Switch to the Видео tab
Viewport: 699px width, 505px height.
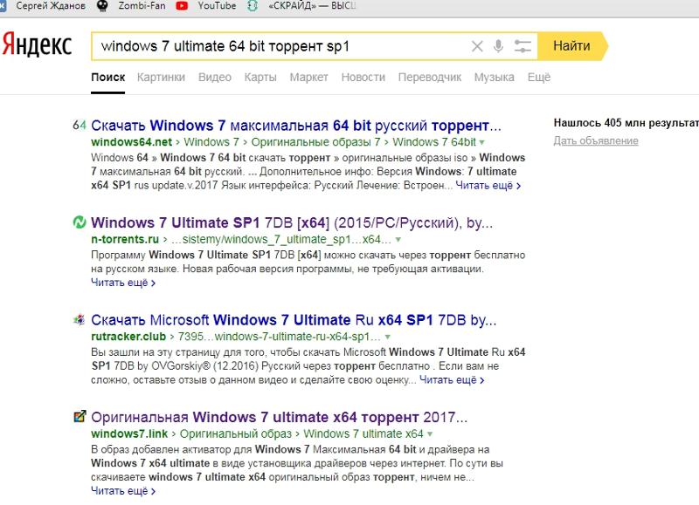tap(215, 78)
